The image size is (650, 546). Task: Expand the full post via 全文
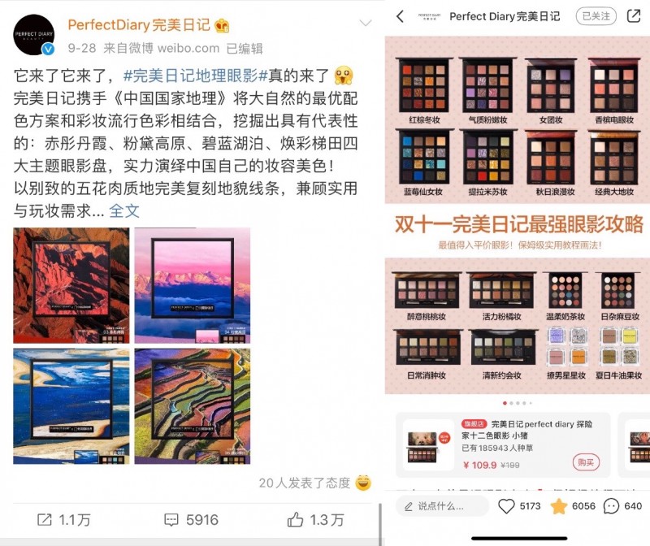click(124, 210)
